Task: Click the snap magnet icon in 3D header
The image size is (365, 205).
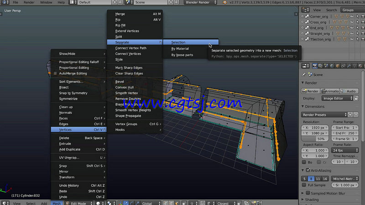Action: tap(203, 203)
